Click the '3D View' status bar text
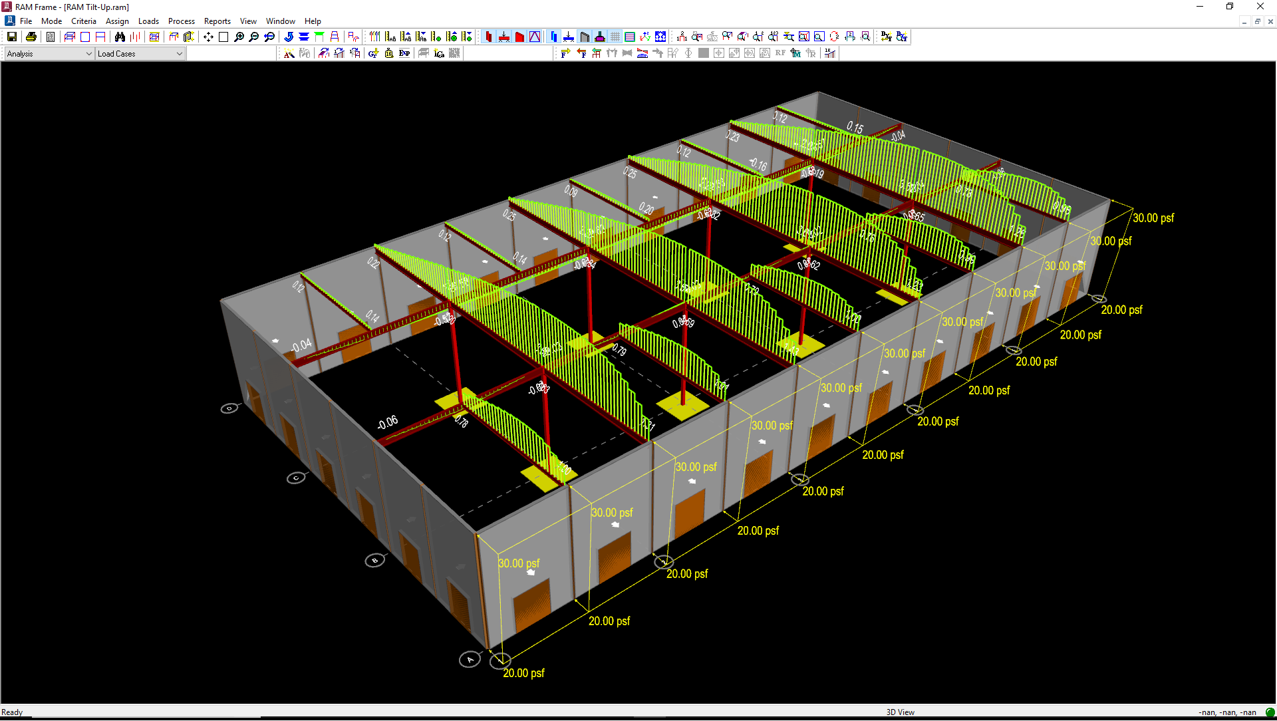This screenshot has height=721, width=1277. pos(900,712)
